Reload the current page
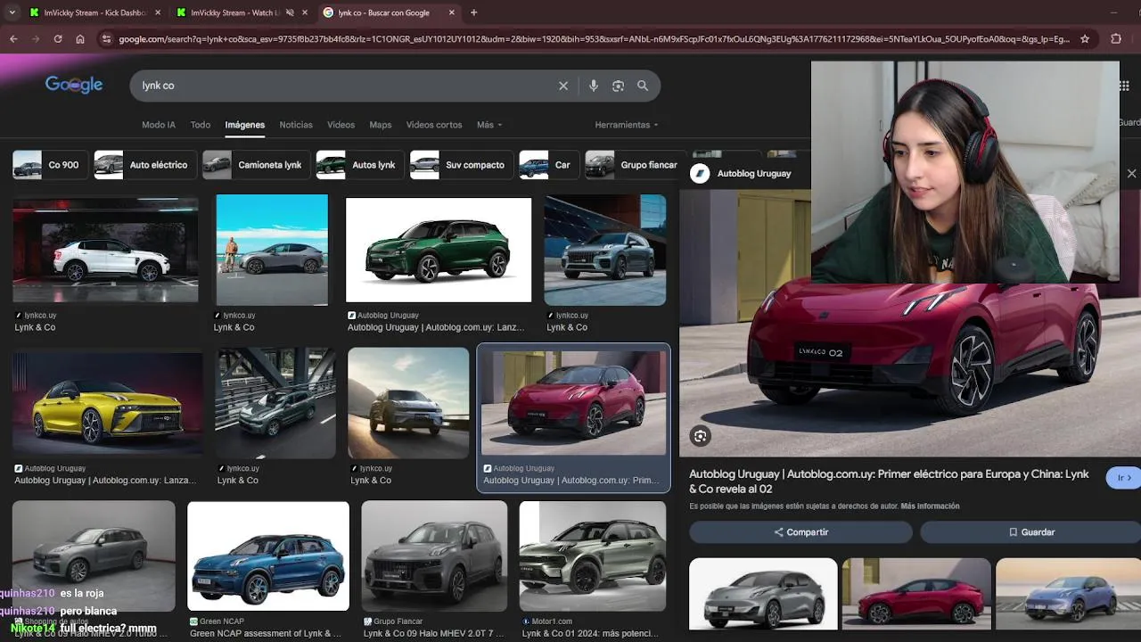Screen dimensions: 1141x642 tap(58, 39)
